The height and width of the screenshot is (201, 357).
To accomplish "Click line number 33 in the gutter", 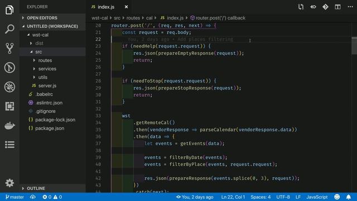I will [98, 116].
